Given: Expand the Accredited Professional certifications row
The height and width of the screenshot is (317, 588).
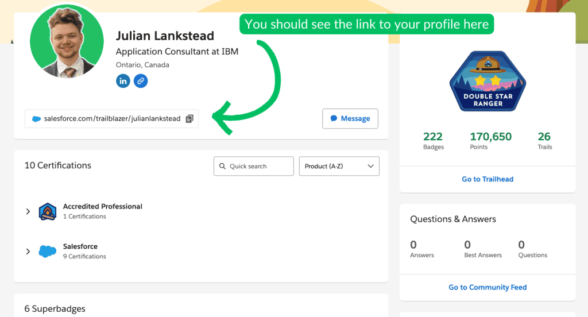Looking at the screenshot, I should tap(28, 211).
